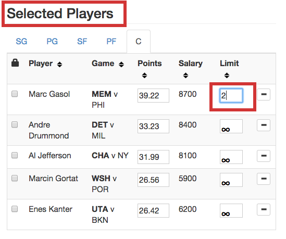Remove Al Jefferson with minus button
Screen dimensions: 286x239
[264, 156]
